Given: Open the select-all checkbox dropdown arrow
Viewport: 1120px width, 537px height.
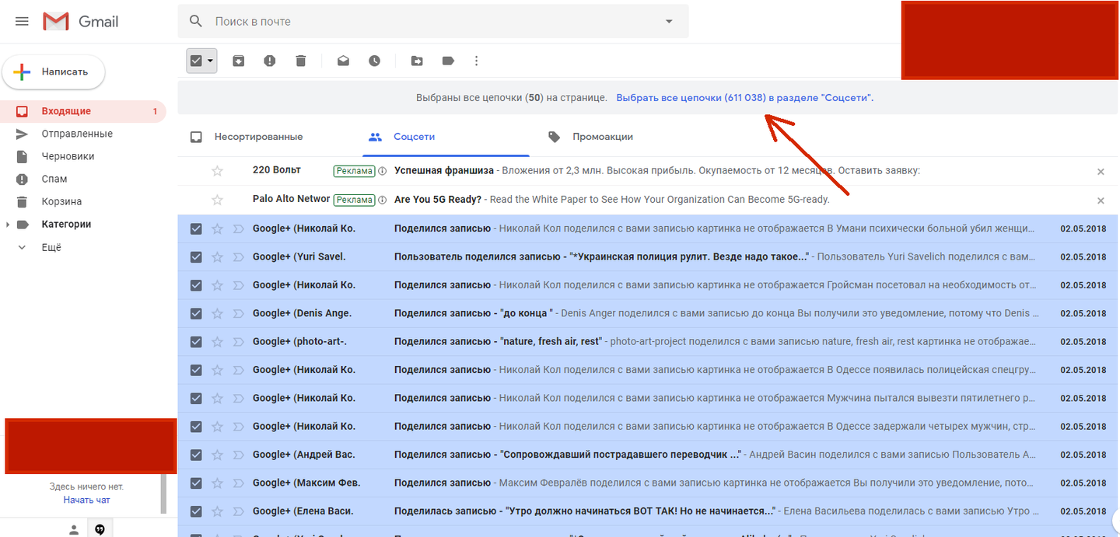Looking at the screenshot, I should 210,61.
